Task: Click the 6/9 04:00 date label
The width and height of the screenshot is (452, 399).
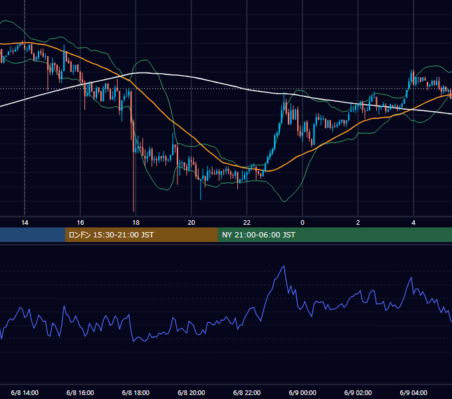Action: point(413,392)
